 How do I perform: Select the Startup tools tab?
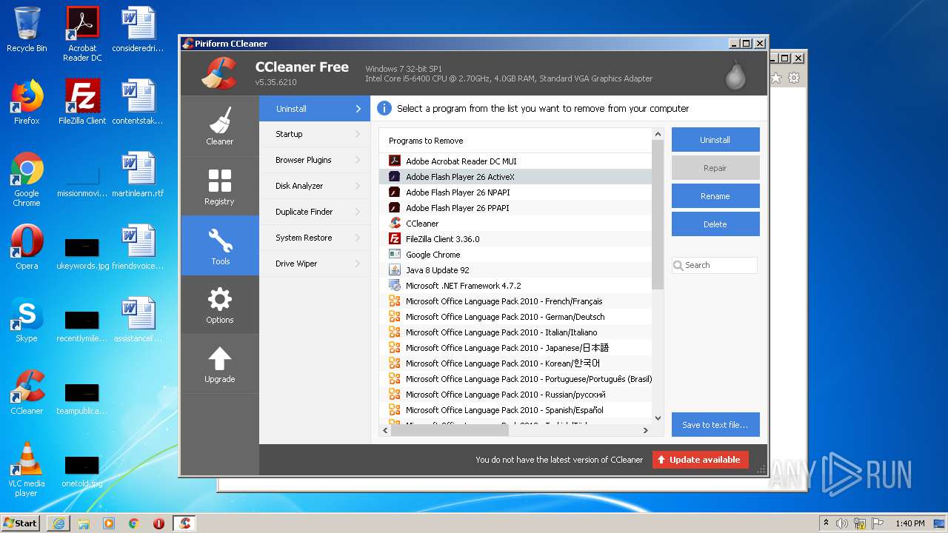pos(315,134)
